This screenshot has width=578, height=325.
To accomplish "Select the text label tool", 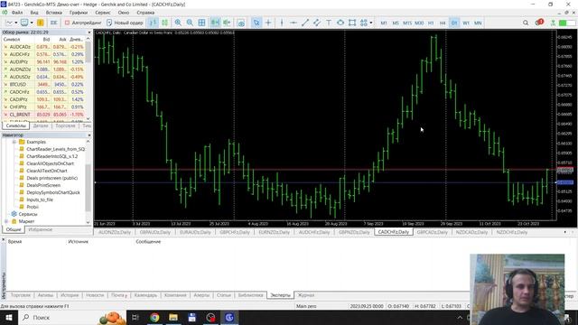I will click(329, 23).
